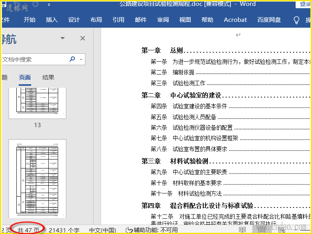Click the 第一条 contents line
312x234 pixels.
pos(230,62)
